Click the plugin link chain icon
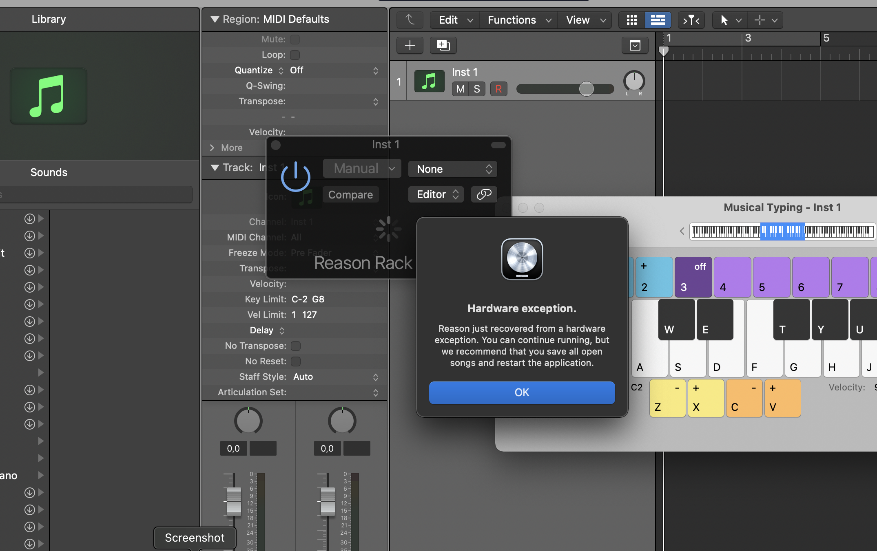 pyautogui.click(x=484, y=194)
